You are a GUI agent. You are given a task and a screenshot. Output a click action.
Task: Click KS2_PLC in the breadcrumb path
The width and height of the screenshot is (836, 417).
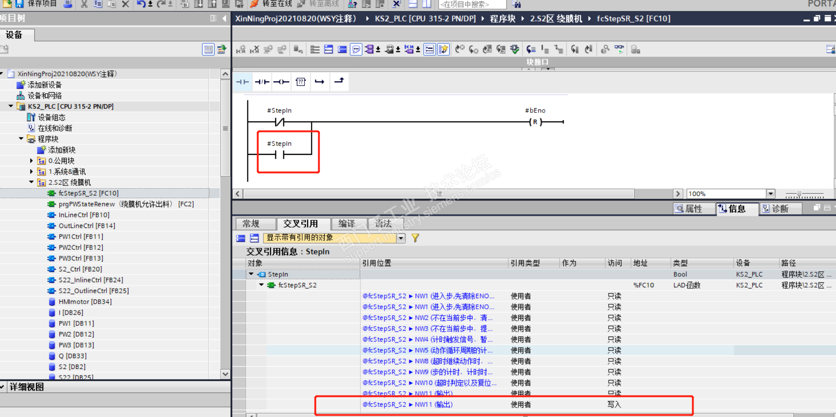pos(425,19)
